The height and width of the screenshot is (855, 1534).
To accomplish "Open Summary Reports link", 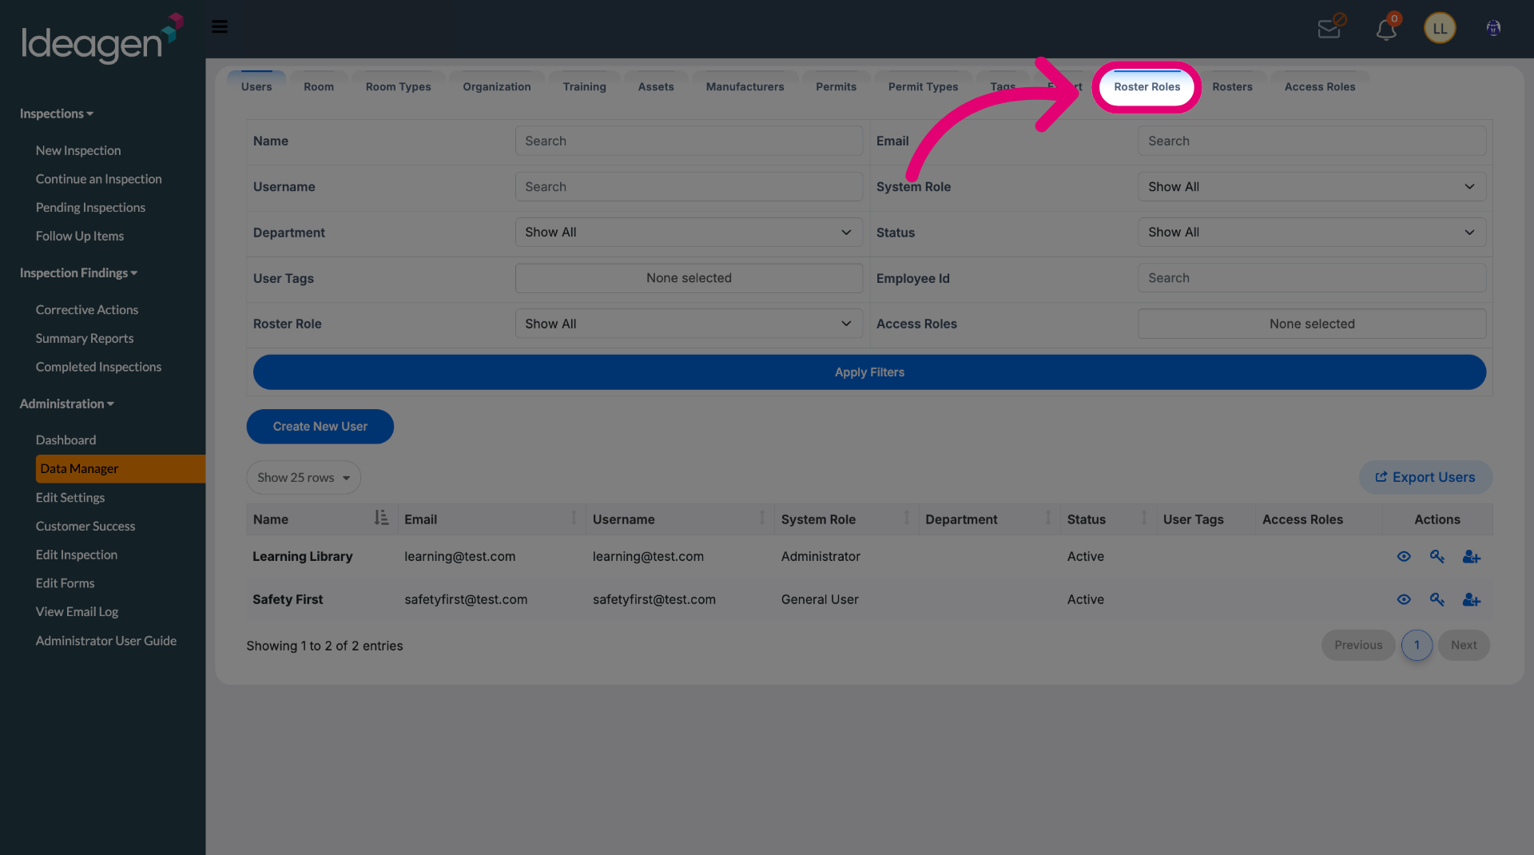I will point(85,339).
